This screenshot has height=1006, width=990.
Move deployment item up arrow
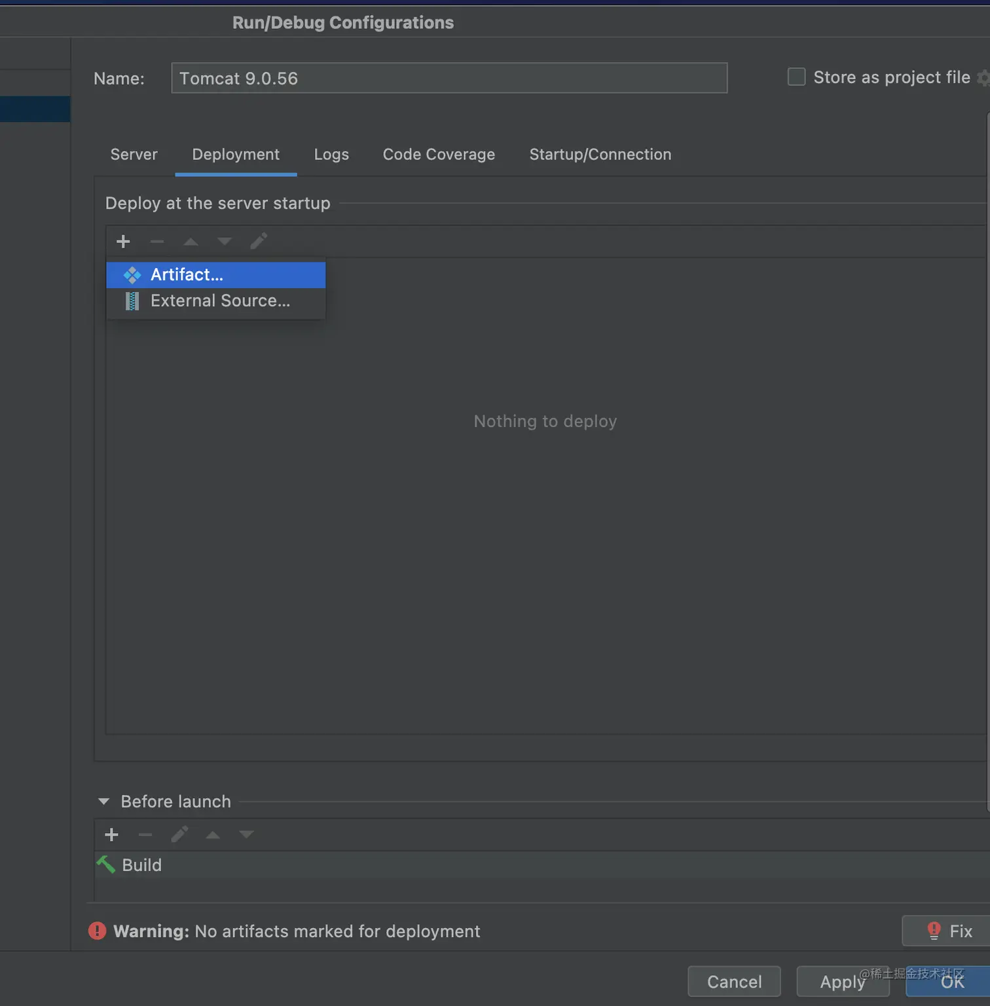191,242
